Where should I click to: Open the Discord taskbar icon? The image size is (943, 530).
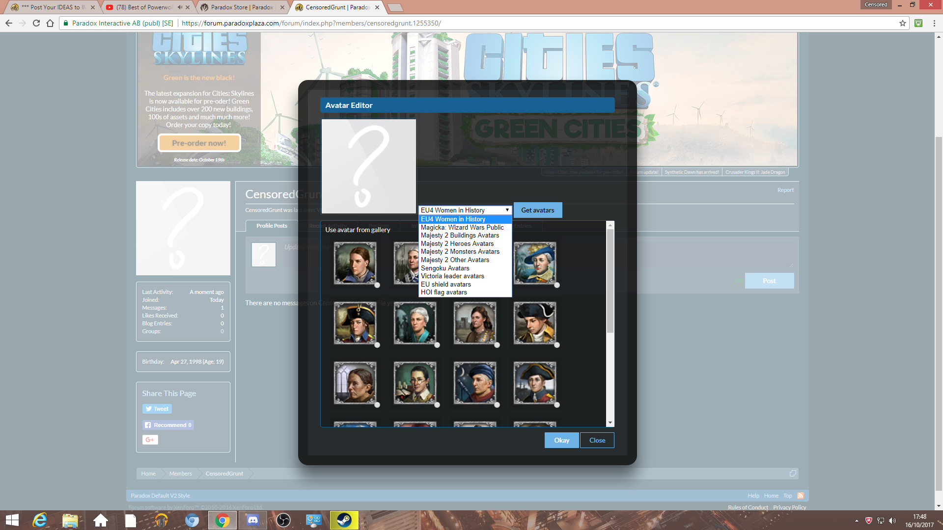(252, 520)
